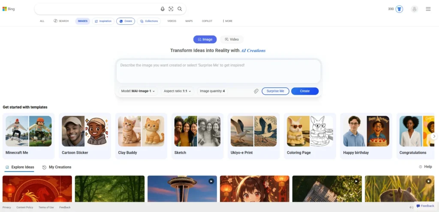
Task: Go to the VIDEOS tab
Action: click(x=172, y=21)
